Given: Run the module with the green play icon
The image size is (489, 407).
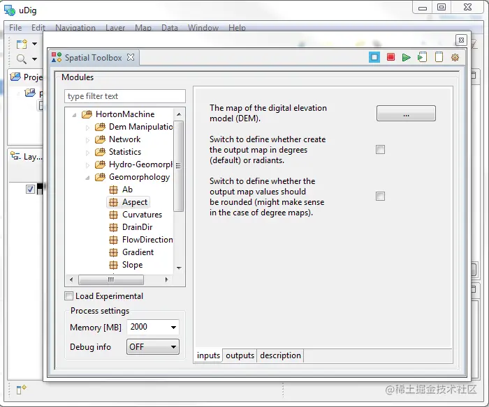Looking at the screenshot, I should click(x=406, y=57).
